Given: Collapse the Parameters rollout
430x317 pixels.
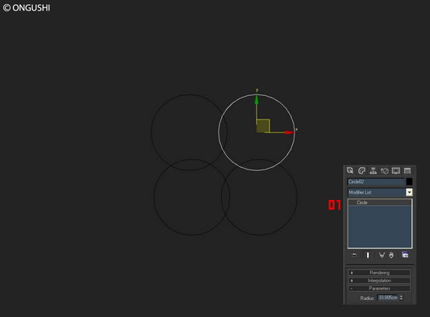Looking at the screenshot, I should (x=379, y=289).
